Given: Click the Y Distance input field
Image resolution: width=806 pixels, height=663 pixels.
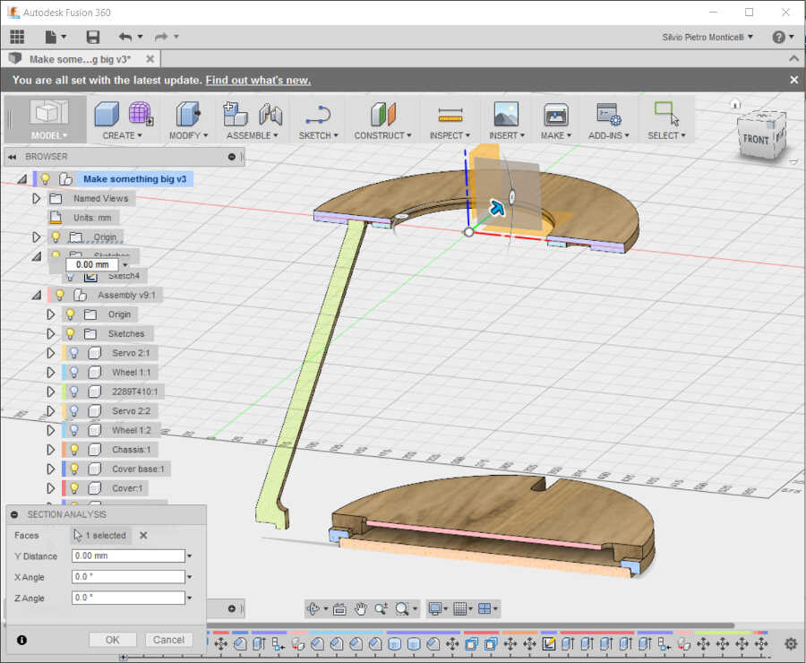Looking at the screenshot, I should pyautogui.click(x=128, y=556).
